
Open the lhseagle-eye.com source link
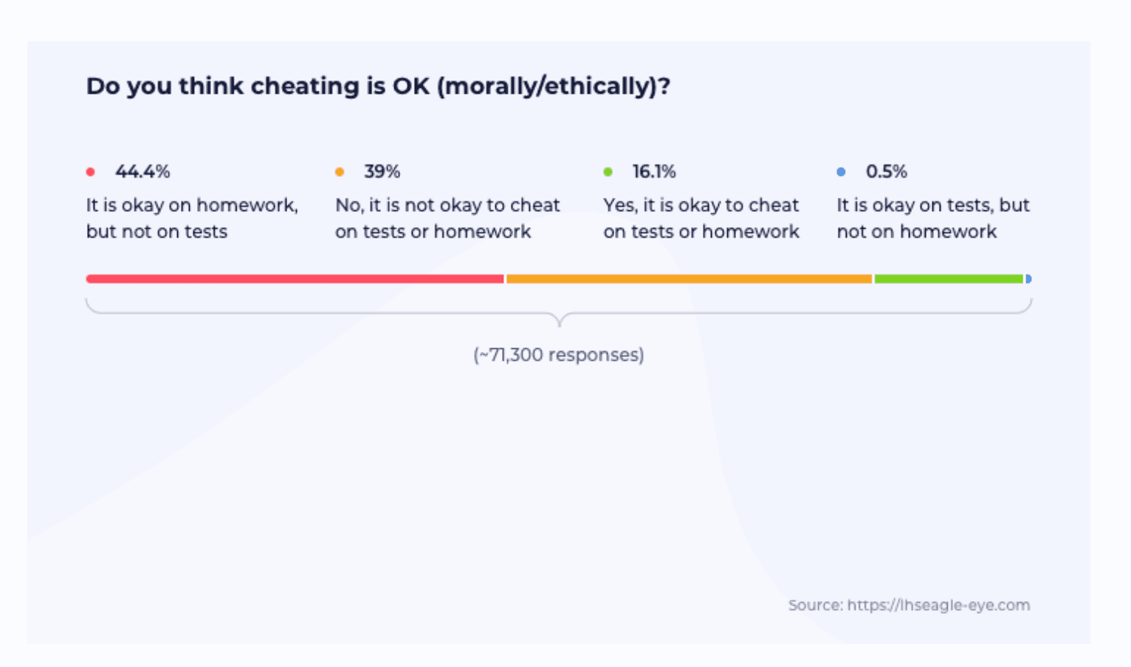[x=938, y=605]
